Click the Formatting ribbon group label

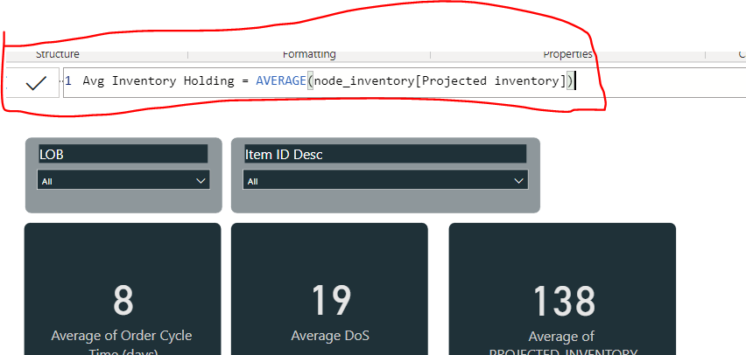pos(309,54)
